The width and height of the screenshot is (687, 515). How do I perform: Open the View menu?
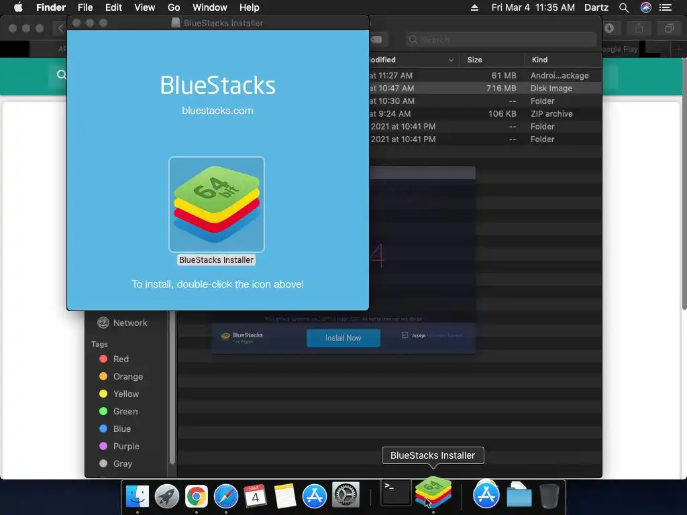[x=145, y=7]
